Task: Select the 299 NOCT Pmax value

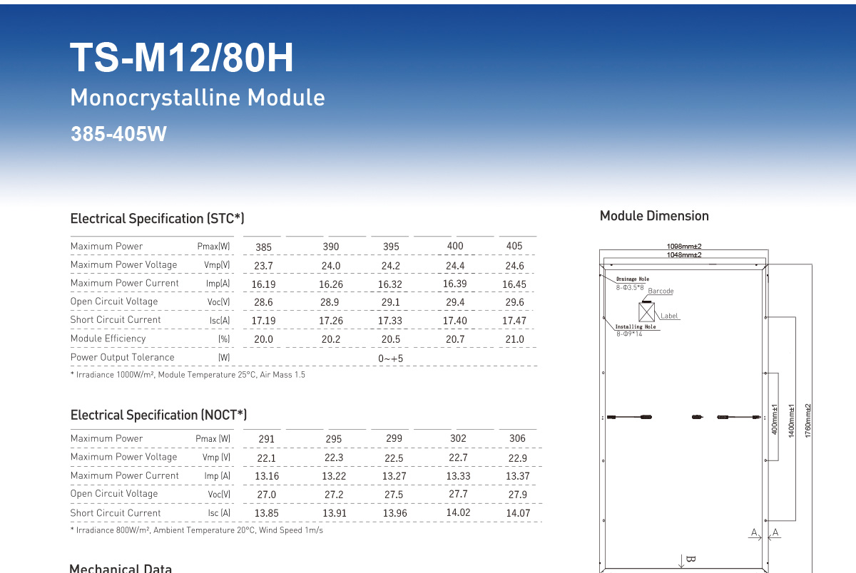Action: pos(394,438)
